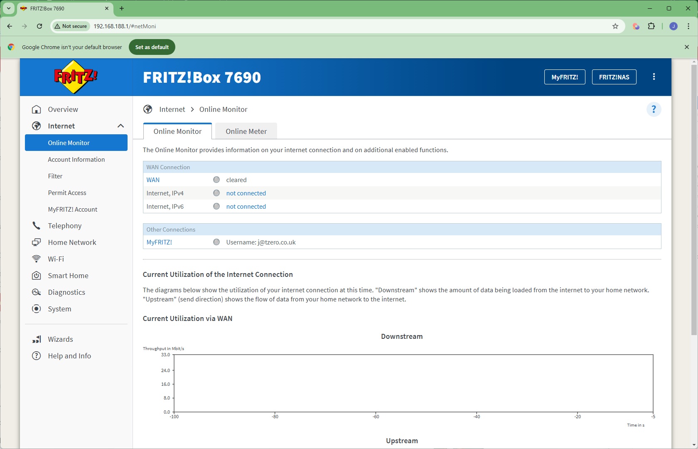Click the Internet globe icon in sidebar

click(37, 126)
